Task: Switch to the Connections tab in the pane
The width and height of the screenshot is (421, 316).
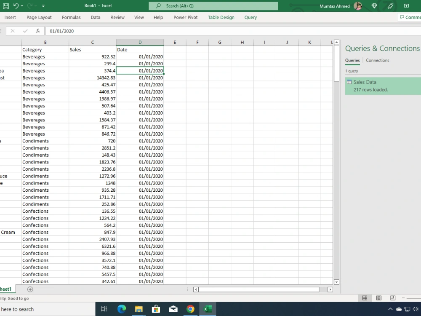Action: coord(377,60)
